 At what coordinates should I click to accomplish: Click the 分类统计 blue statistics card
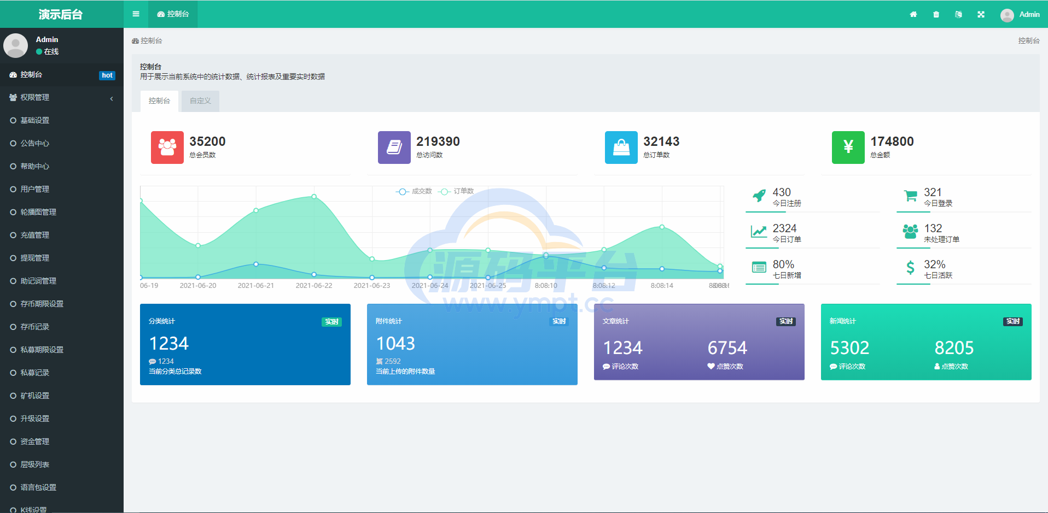pyautogui.click(x=245, y=344)
